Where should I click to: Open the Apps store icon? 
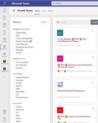(4, 111)
